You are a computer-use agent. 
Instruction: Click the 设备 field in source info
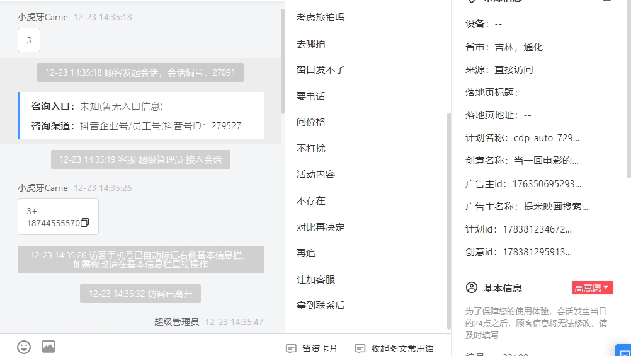coord(484,24)
